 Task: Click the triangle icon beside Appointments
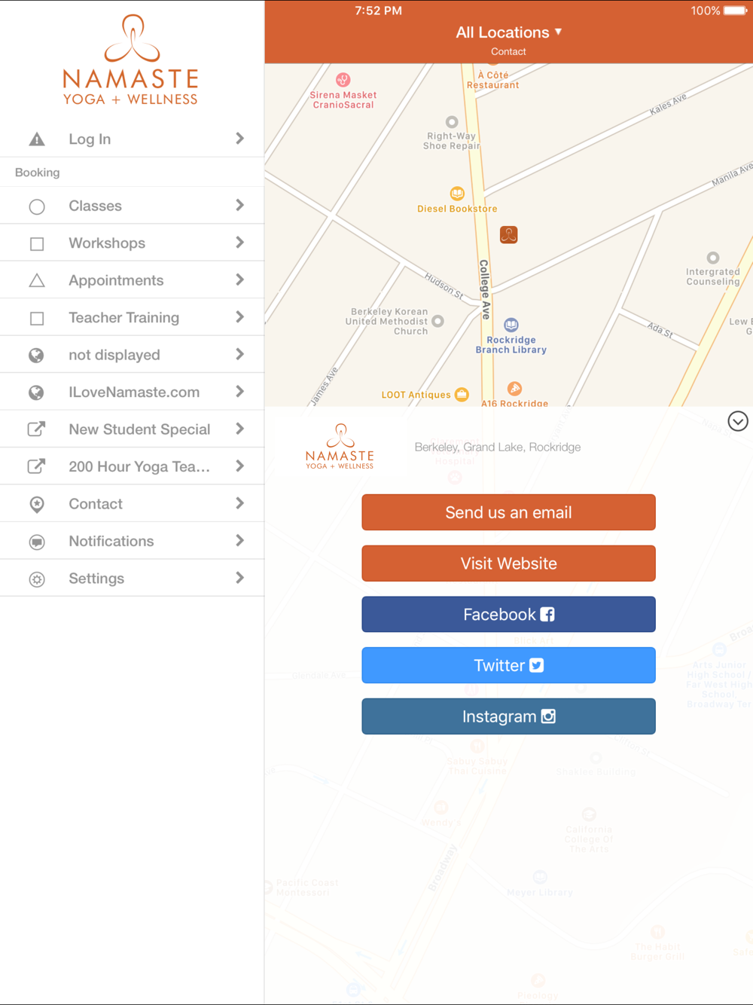37,280
